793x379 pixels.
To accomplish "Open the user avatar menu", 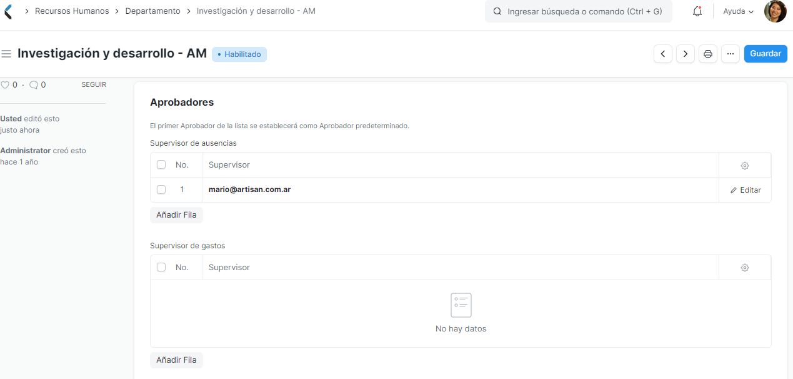I will click(775, 11).
